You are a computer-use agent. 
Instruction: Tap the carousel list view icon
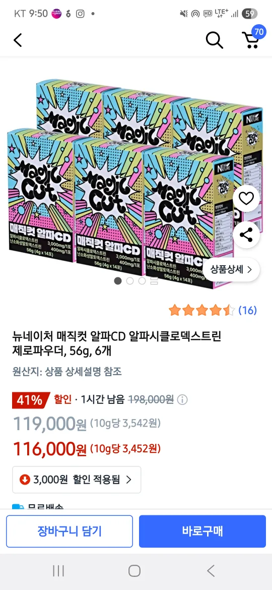pos(154,281)
